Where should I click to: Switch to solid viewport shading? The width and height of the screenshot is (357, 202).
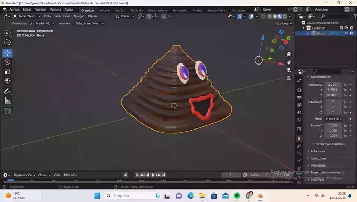(x=275, y=16)
